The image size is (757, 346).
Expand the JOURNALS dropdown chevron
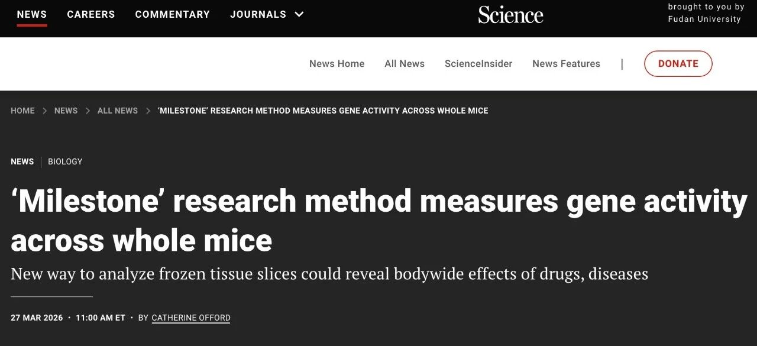coord(299,14)
